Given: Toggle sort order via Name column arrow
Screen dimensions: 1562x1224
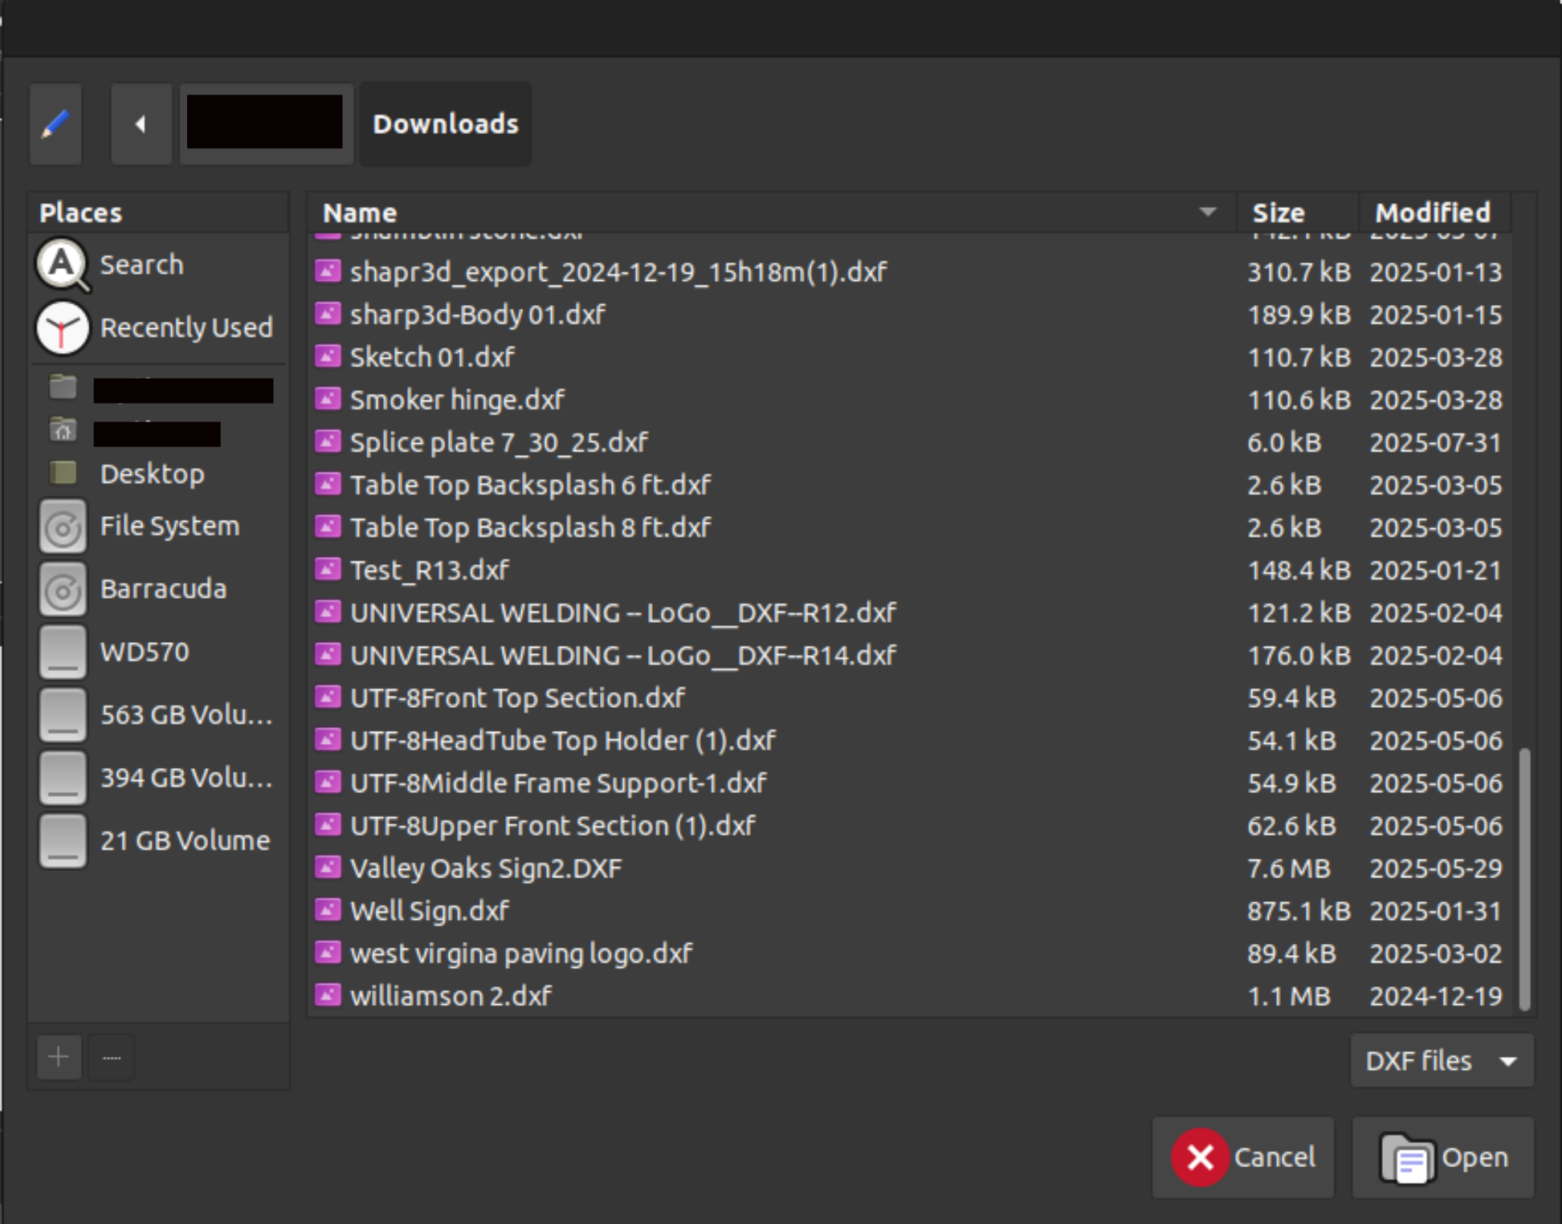Looking at the screenshot, I should (1207, 212).
